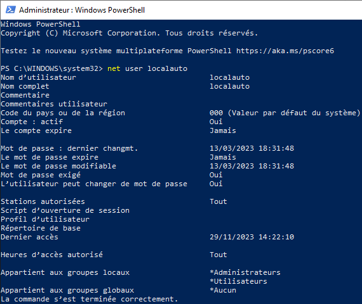Click the 'Code du pays ou de la région' label
The width and height of the screenshot is (362, 304).
pos(63,113)
